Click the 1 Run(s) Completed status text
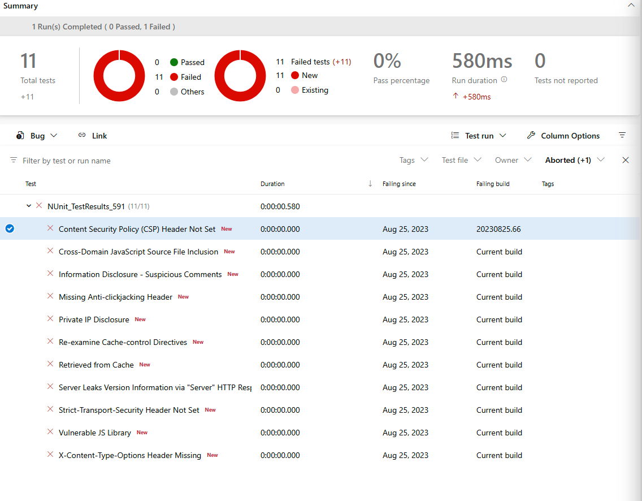The width and height of the screenshot is (642, 501). click(x=103, y=27)
